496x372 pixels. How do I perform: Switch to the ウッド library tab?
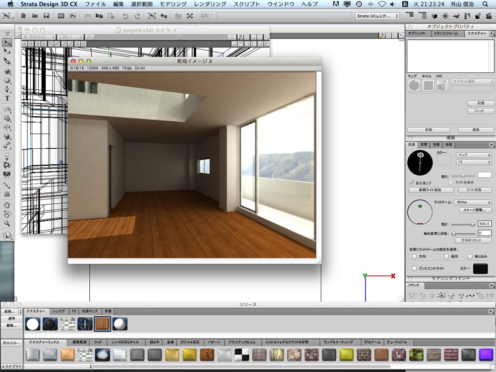point(98,342)
